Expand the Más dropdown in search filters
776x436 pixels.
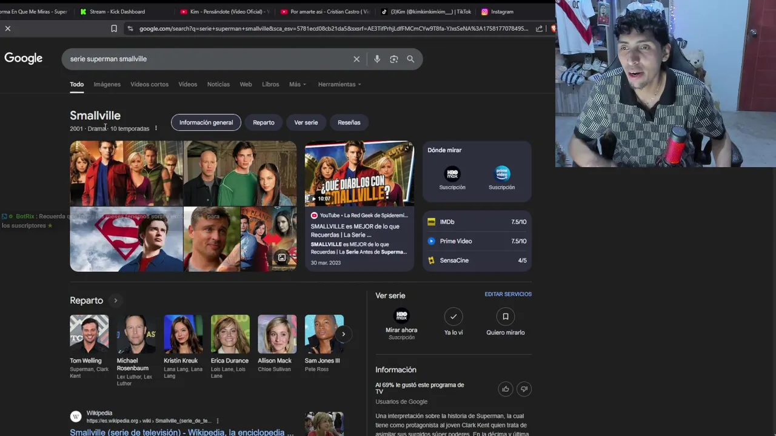click(298, 84)
